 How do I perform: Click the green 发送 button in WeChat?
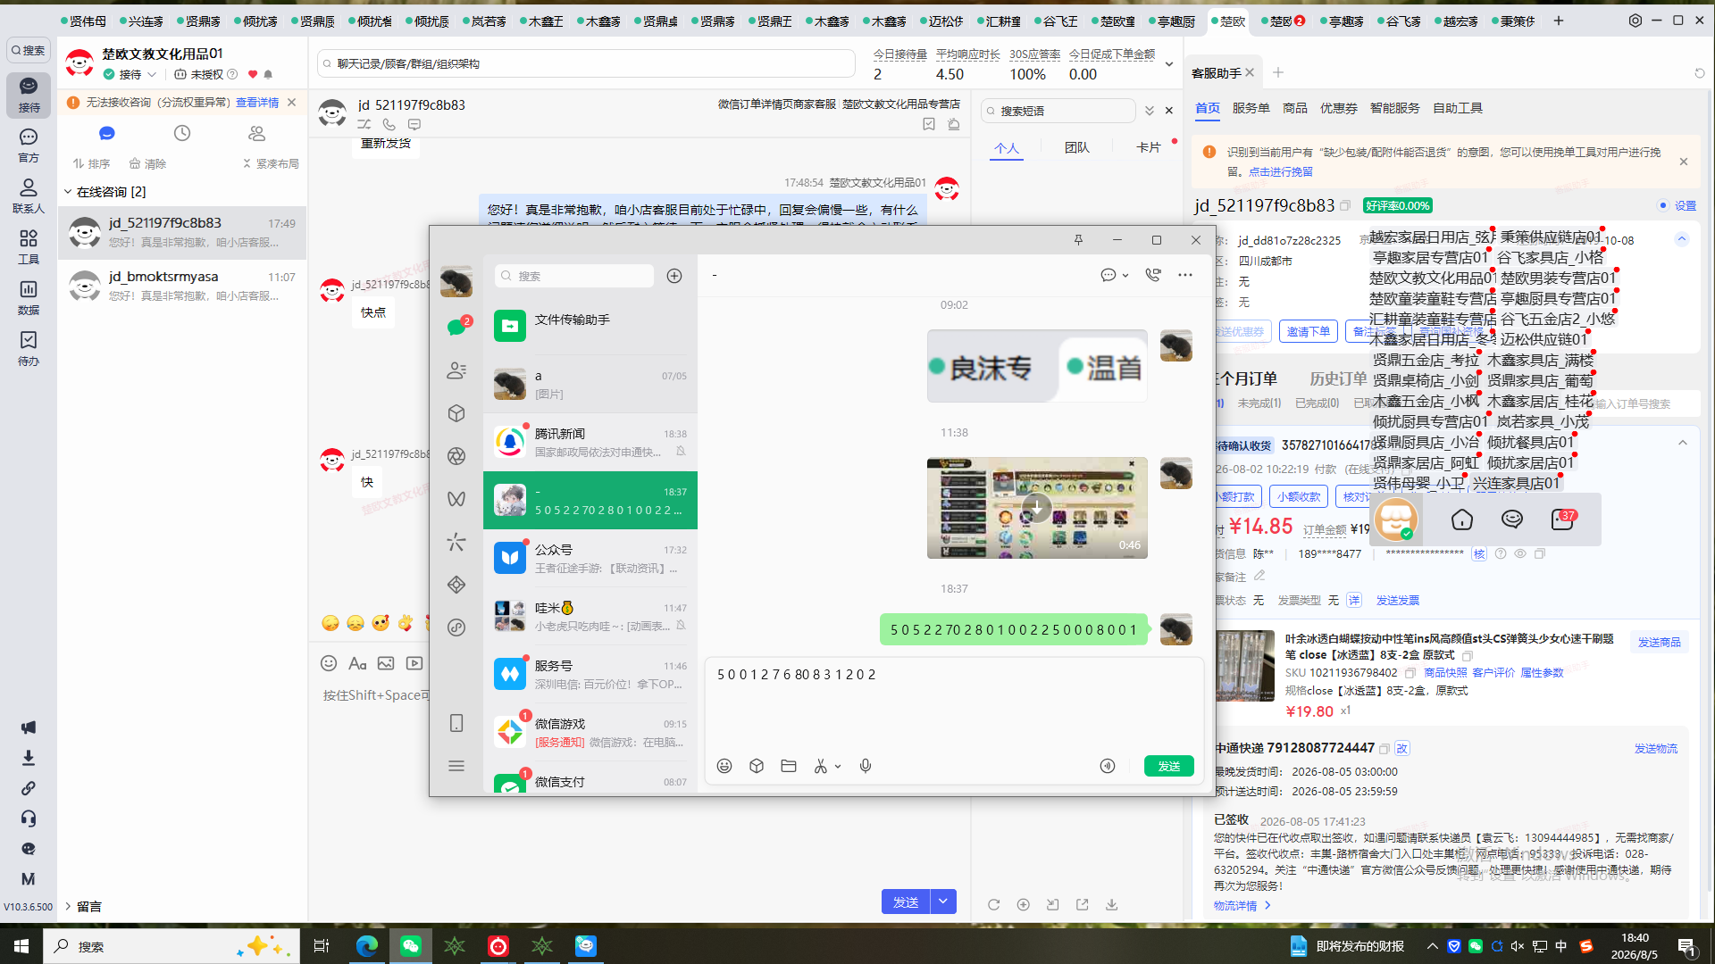1169,766
